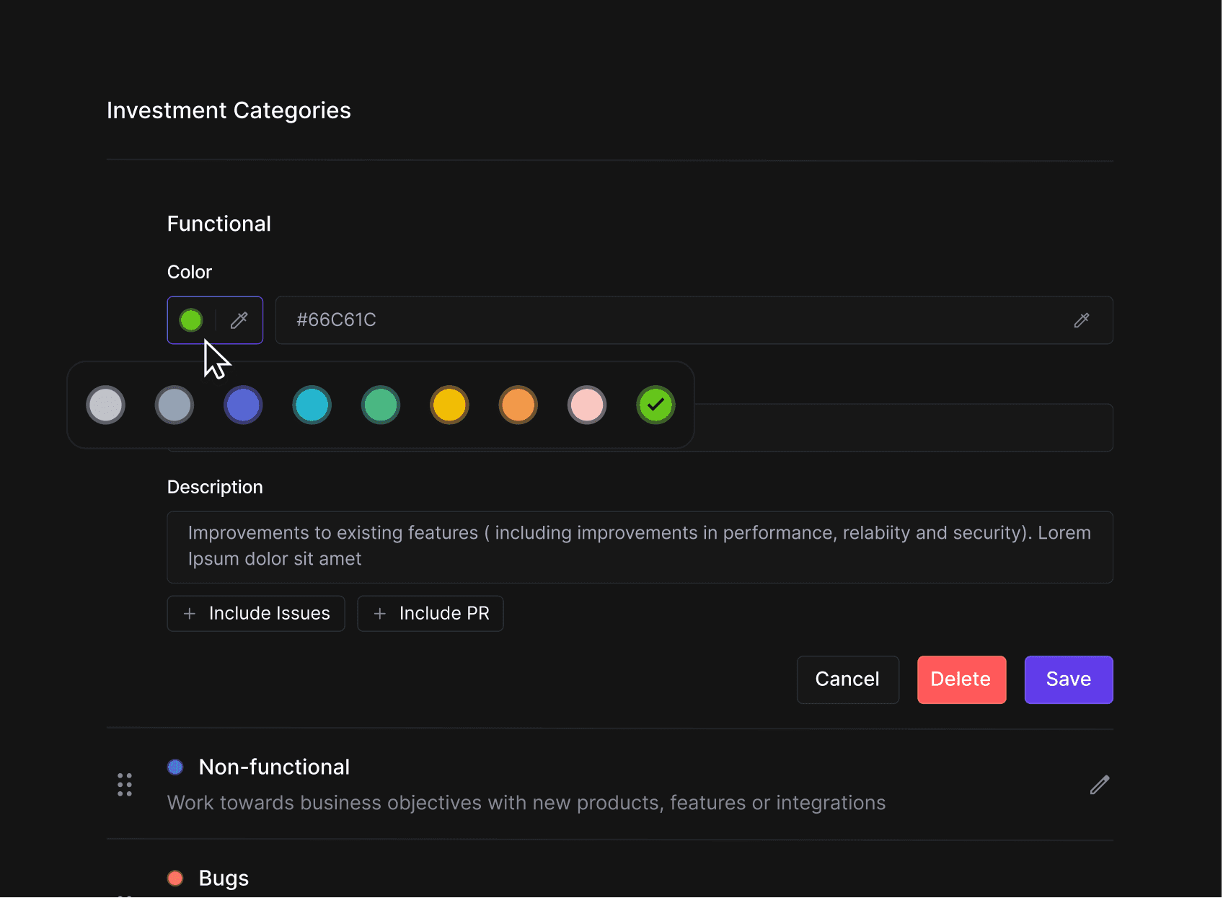
Task: Click the eyedropper icon beside the green color dot
Action: pos(239,320)
